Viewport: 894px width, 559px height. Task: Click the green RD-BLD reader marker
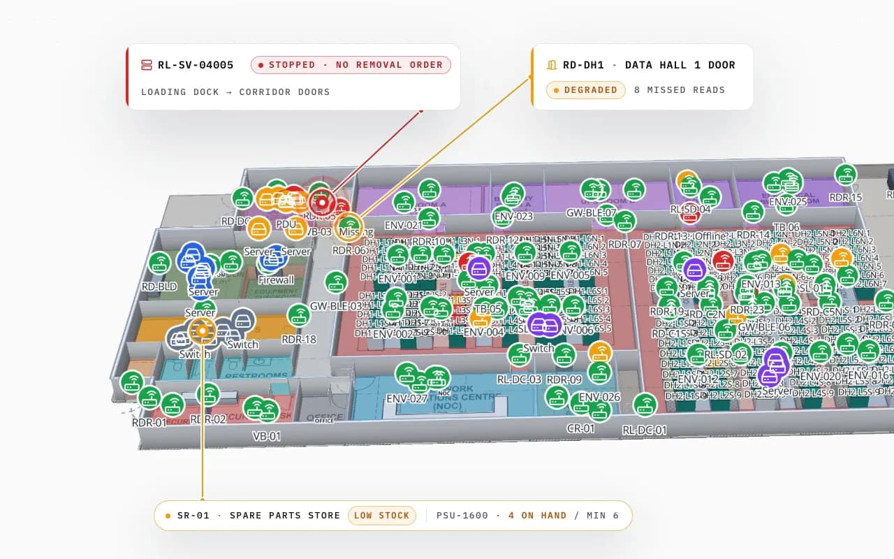(x=159, y=263)
